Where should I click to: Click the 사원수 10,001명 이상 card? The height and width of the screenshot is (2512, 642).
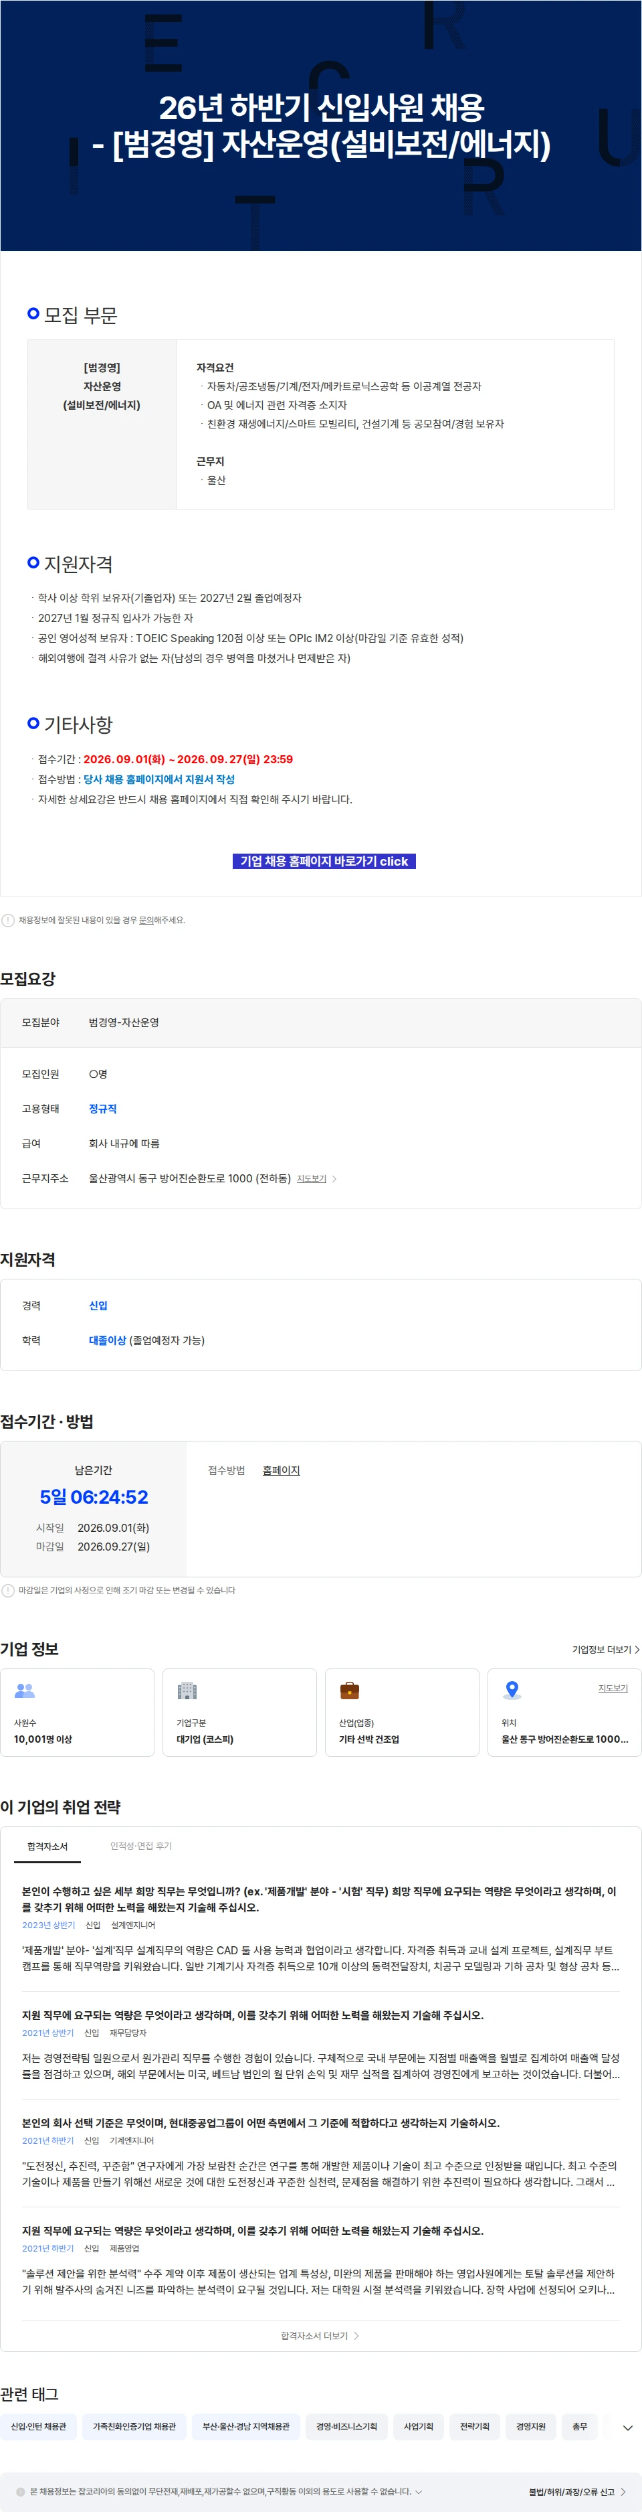click(77, 1713)
